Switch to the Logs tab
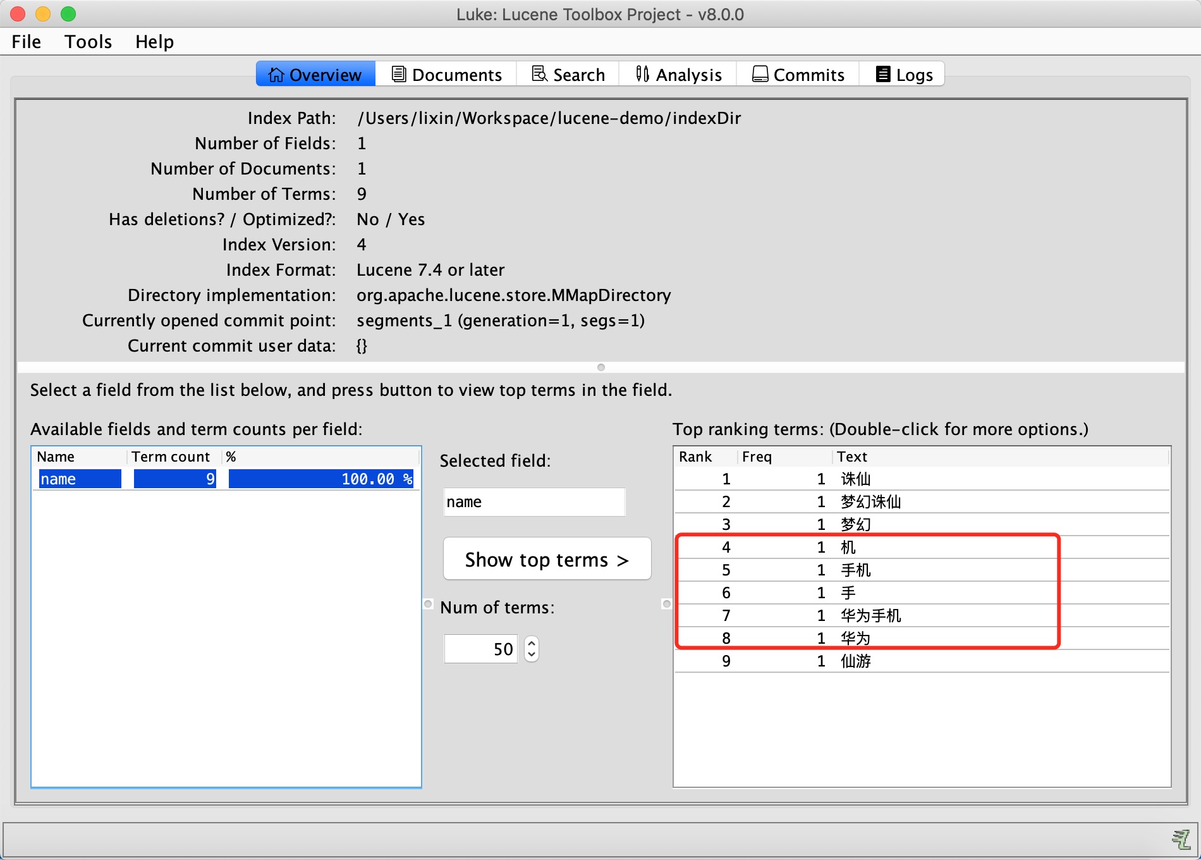This screenshot has height=860, width=1201. click(903, 75)
